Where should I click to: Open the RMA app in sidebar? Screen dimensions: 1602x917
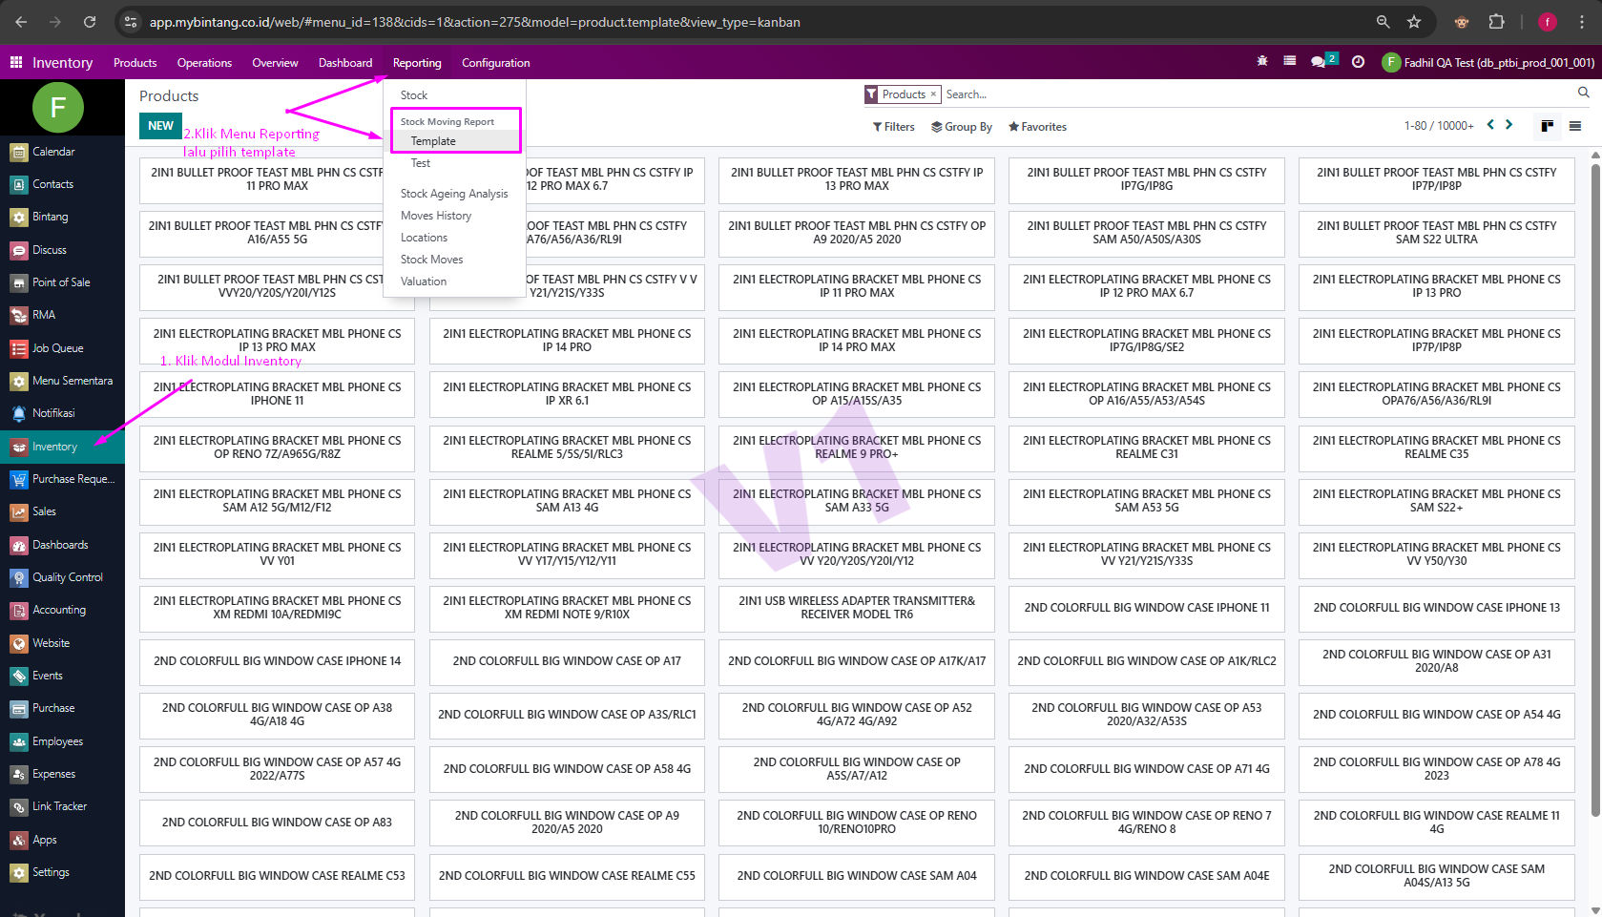pos(62,315)
